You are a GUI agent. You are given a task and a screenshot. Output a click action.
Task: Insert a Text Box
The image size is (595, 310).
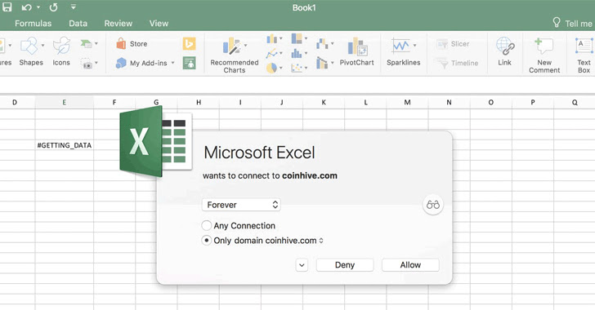(584, 55)
